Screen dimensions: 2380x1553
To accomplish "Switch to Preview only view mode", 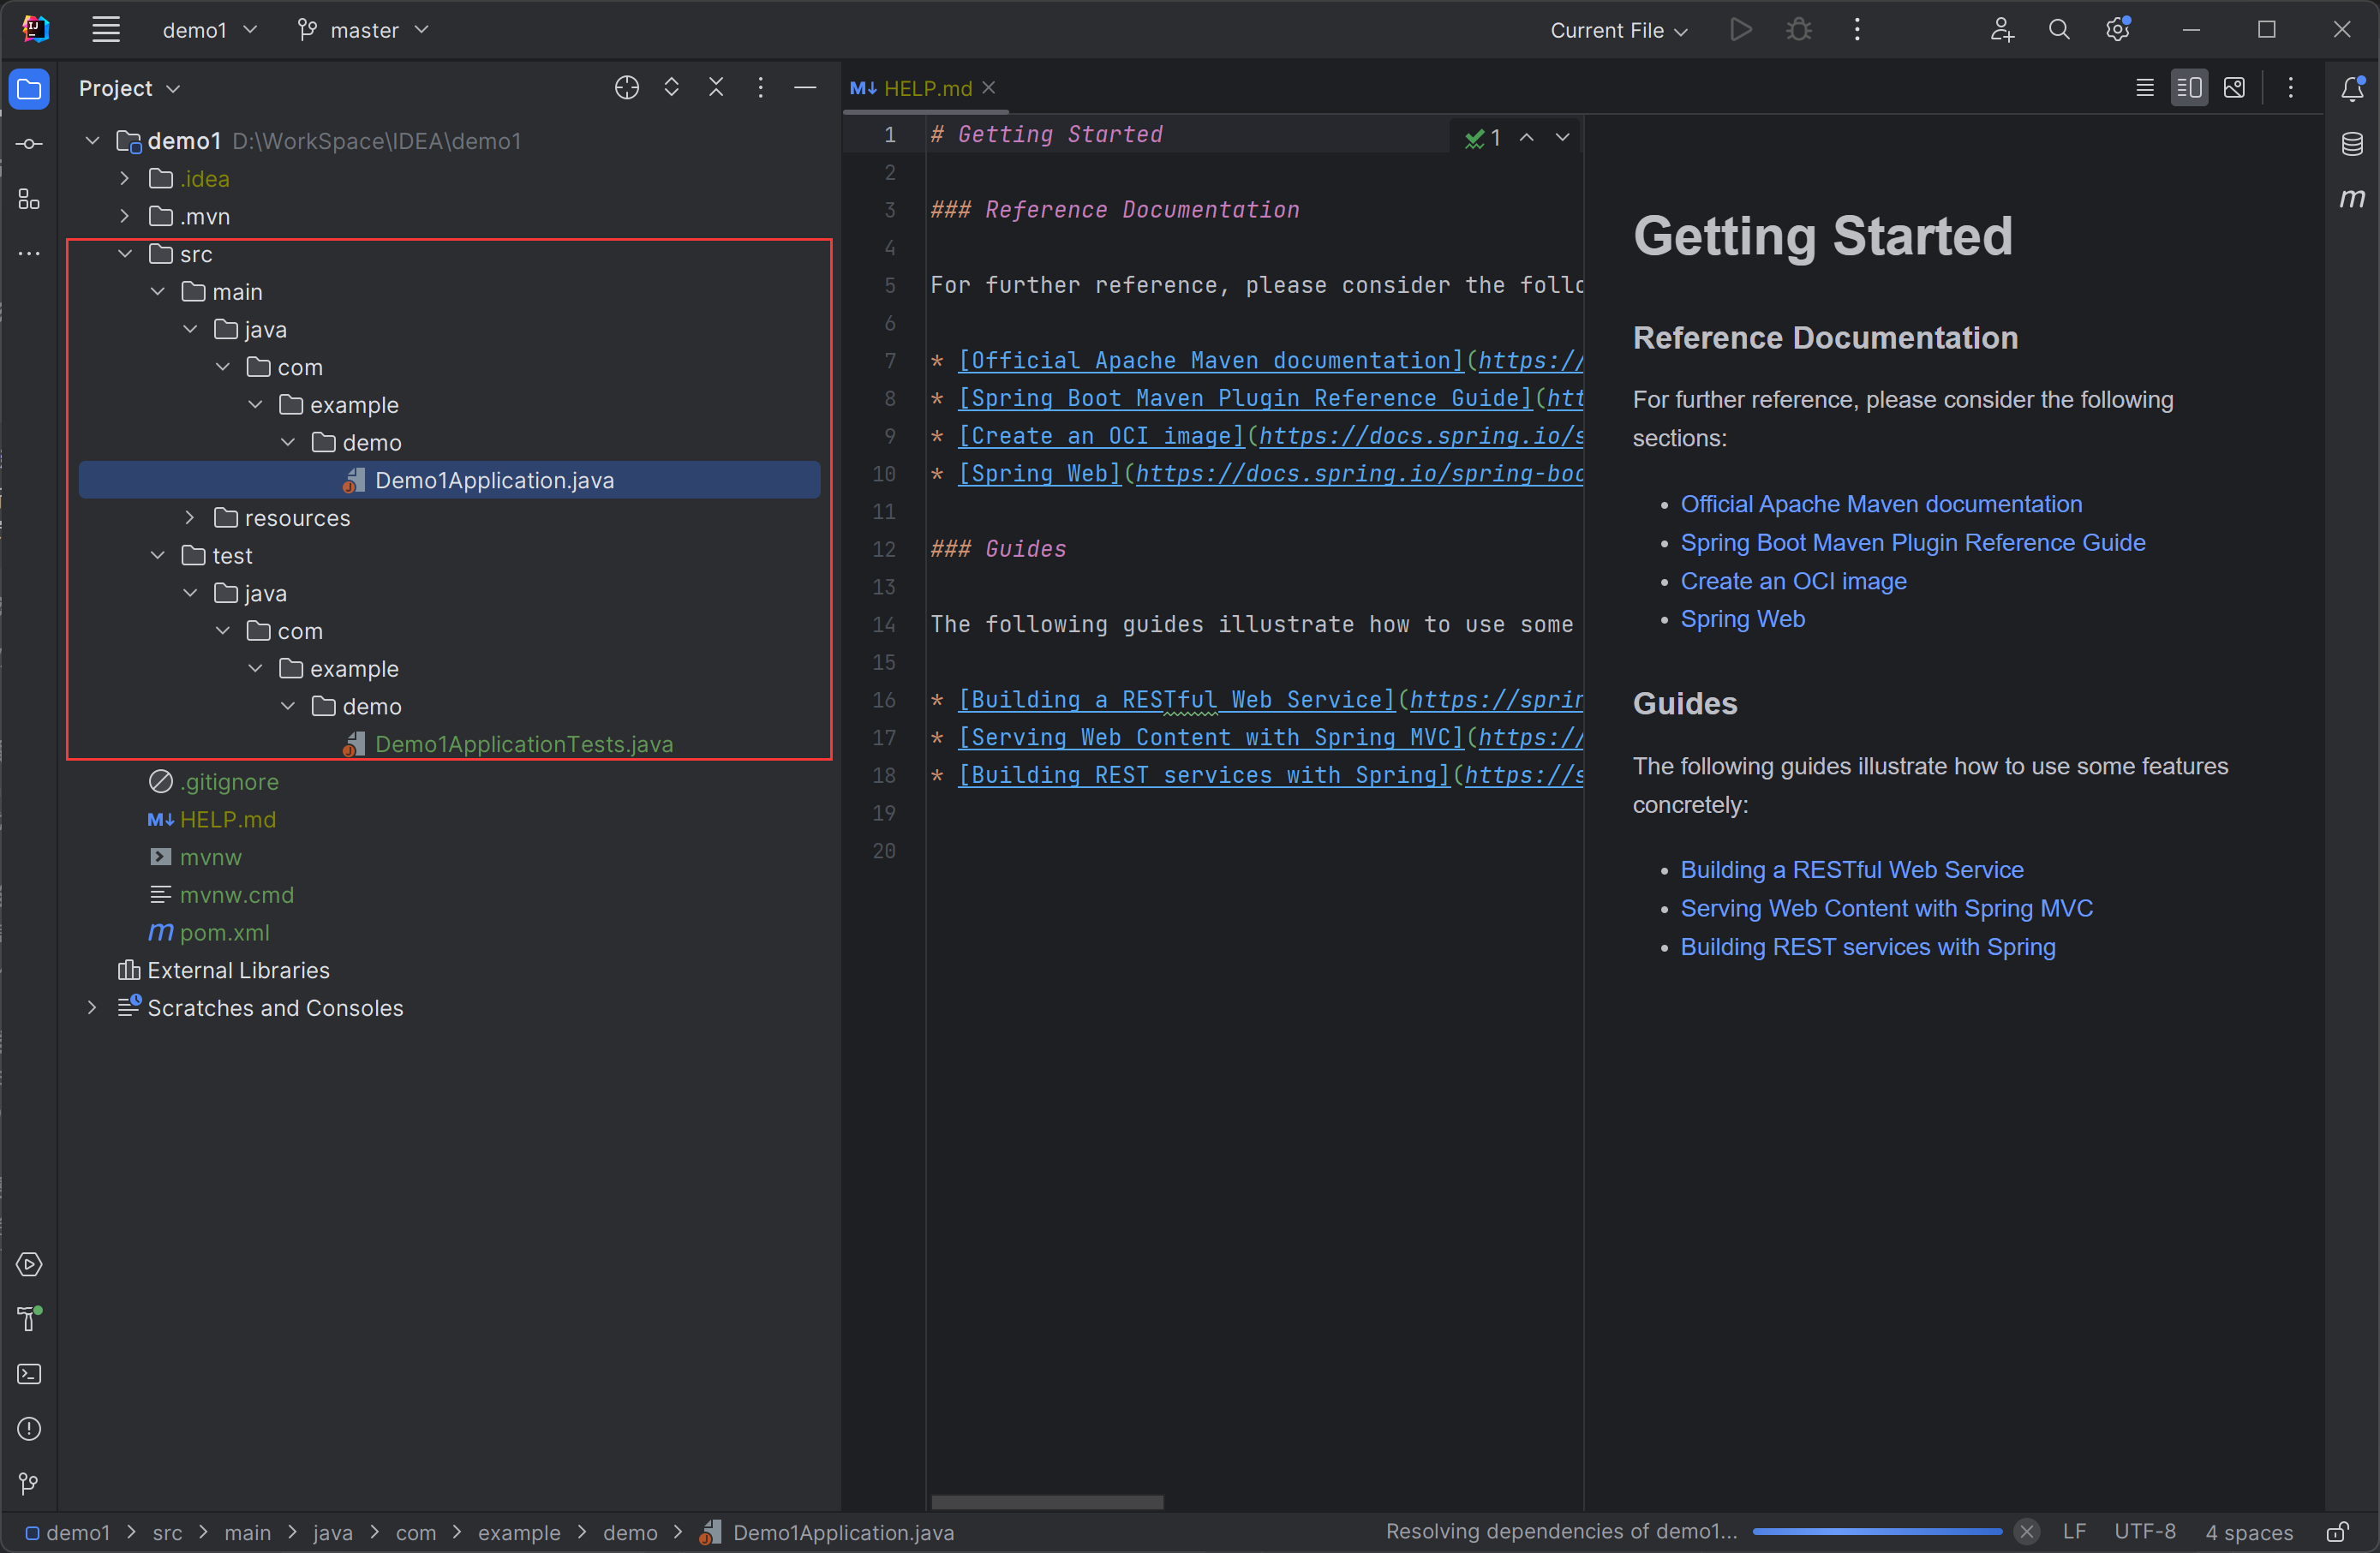I will (2234, 88).
